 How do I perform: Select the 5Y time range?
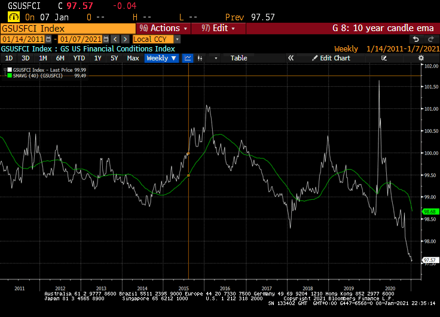point(114,58)
